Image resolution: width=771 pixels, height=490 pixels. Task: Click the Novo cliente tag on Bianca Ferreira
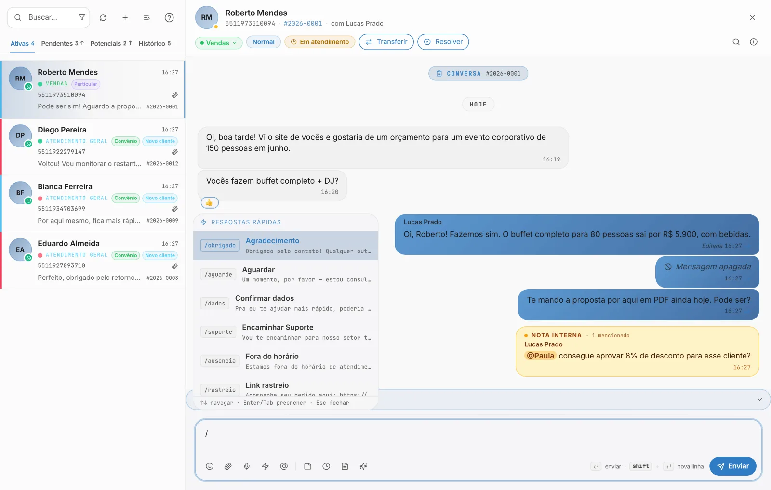[160, 198]
